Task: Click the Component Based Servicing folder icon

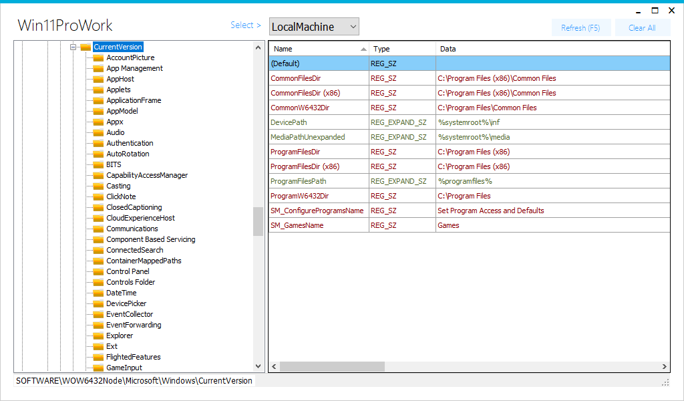Action: (x=99, y=239)
